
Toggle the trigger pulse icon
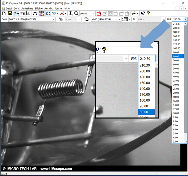pos(35,14)
